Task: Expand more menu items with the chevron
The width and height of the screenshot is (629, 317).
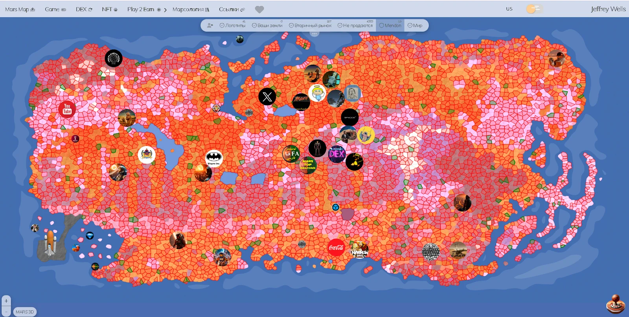Action: pos(165,10)
